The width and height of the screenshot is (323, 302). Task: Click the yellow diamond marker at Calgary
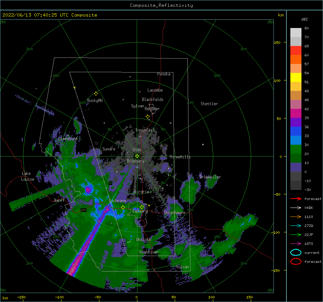pyautogui.click(x=142, y=207)
